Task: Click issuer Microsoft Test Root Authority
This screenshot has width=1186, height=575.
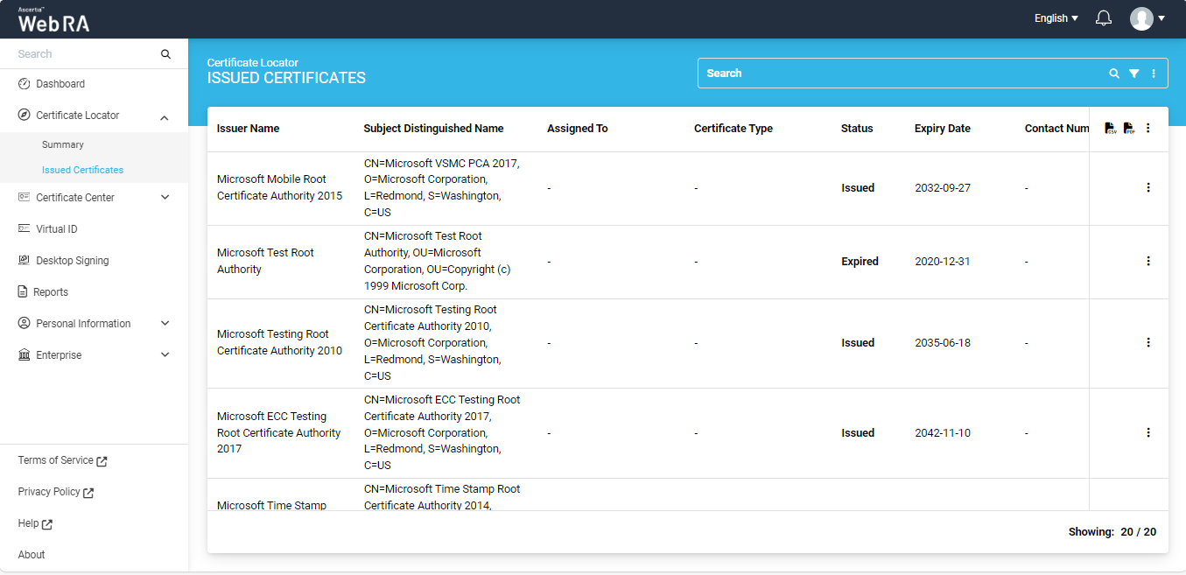Action: (265, 261)
